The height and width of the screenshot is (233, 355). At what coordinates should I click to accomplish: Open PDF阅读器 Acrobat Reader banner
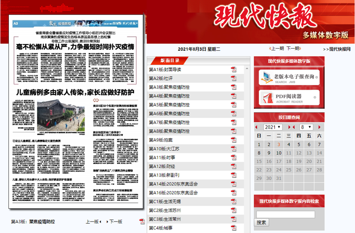289,98
